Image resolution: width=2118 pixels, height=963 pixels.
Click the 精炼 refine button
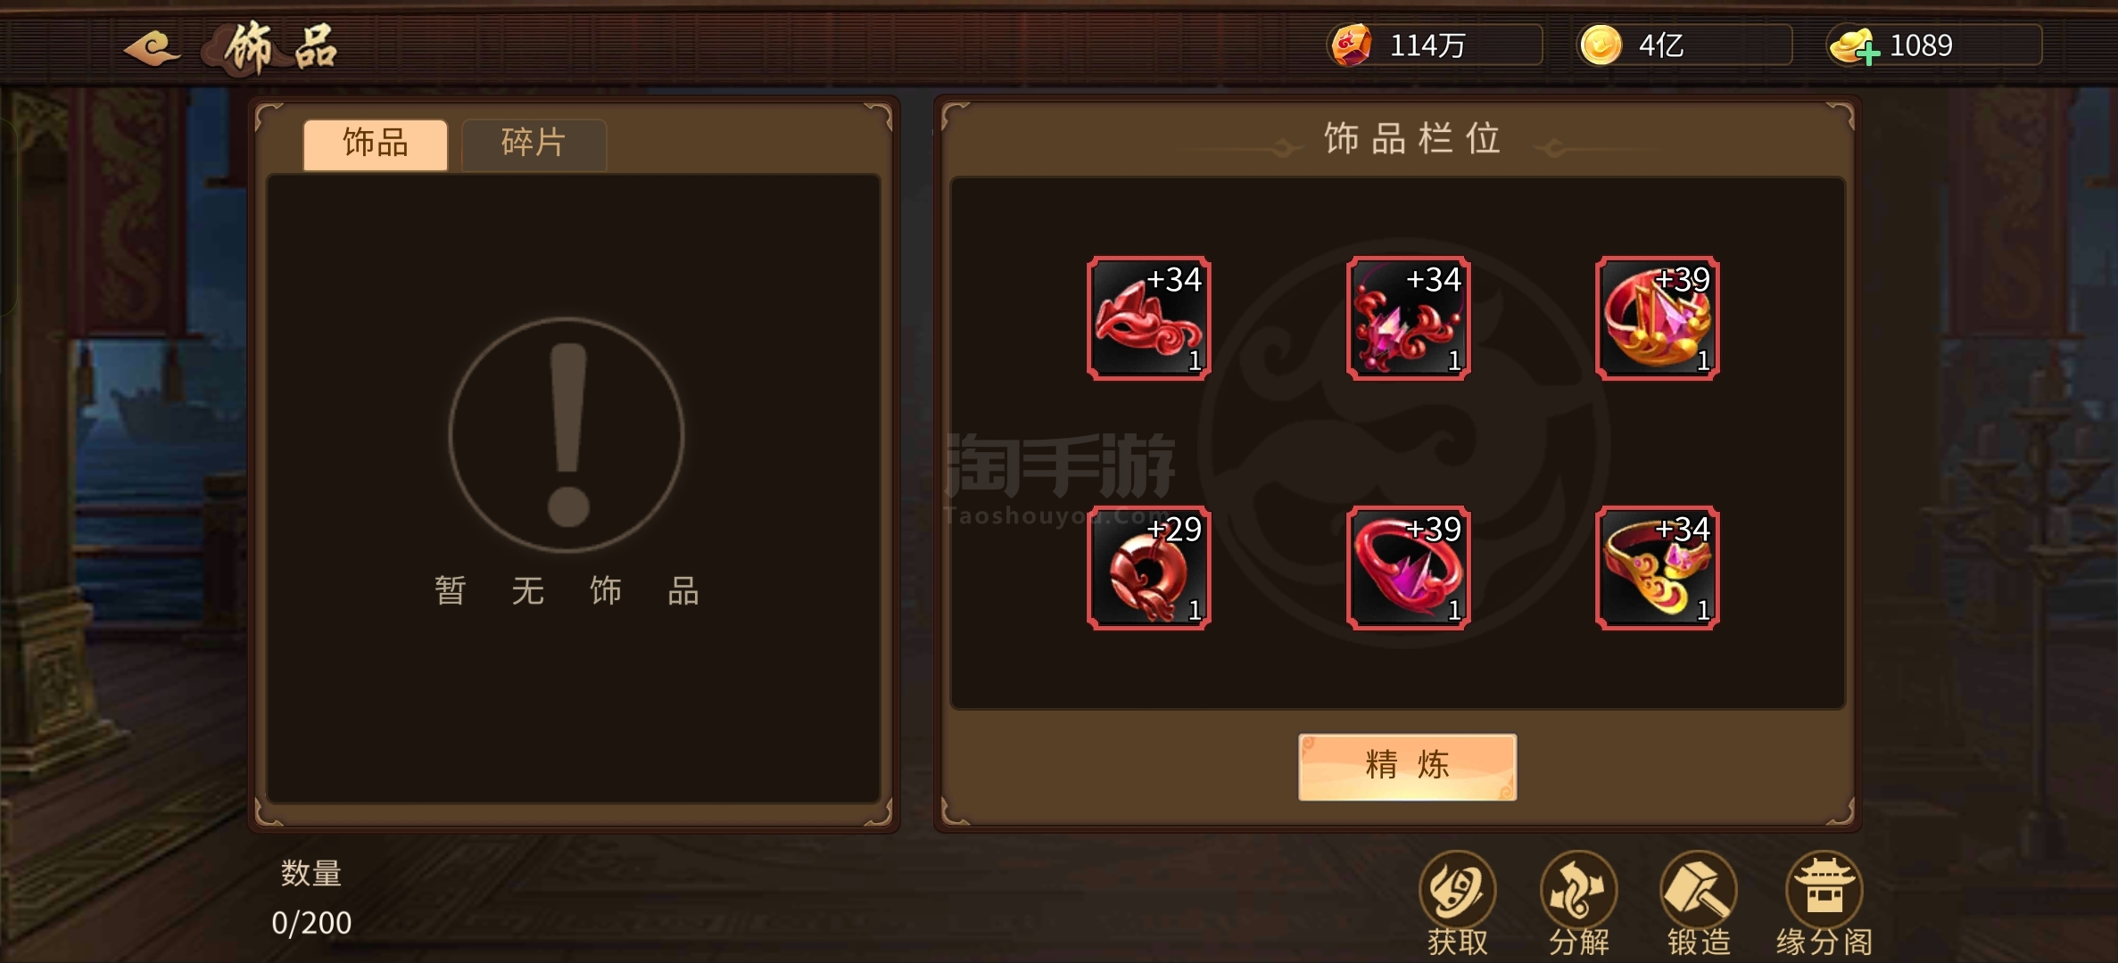tap(1407, 767)
